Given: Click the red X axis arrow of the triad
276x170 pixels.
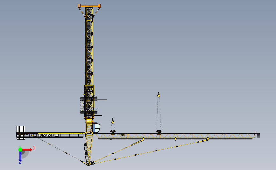Looking at the screenshot, I should 27,150.
